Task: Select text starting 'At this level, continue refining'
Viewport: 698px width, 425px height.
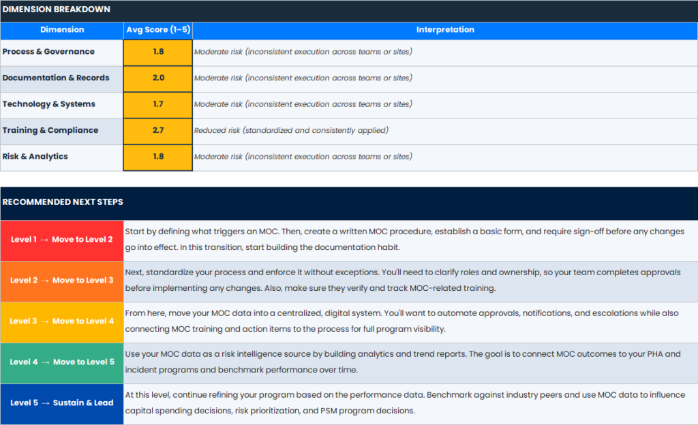Action: (x=405, y=403)
